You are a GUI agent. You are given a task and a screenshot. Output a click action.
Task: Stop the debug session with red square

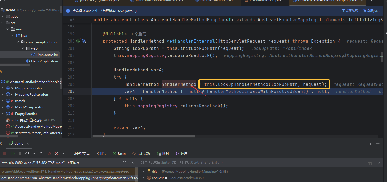(x=4, y=153)
